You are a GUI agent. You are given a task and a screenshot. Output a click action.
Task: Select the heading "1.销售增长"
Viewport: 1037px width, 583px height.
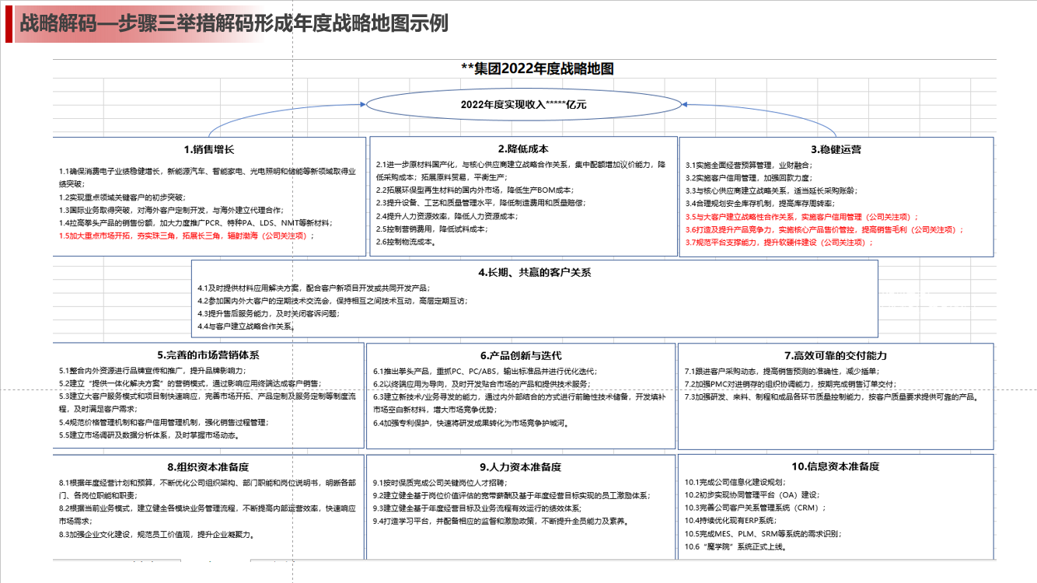pos(209,149)
